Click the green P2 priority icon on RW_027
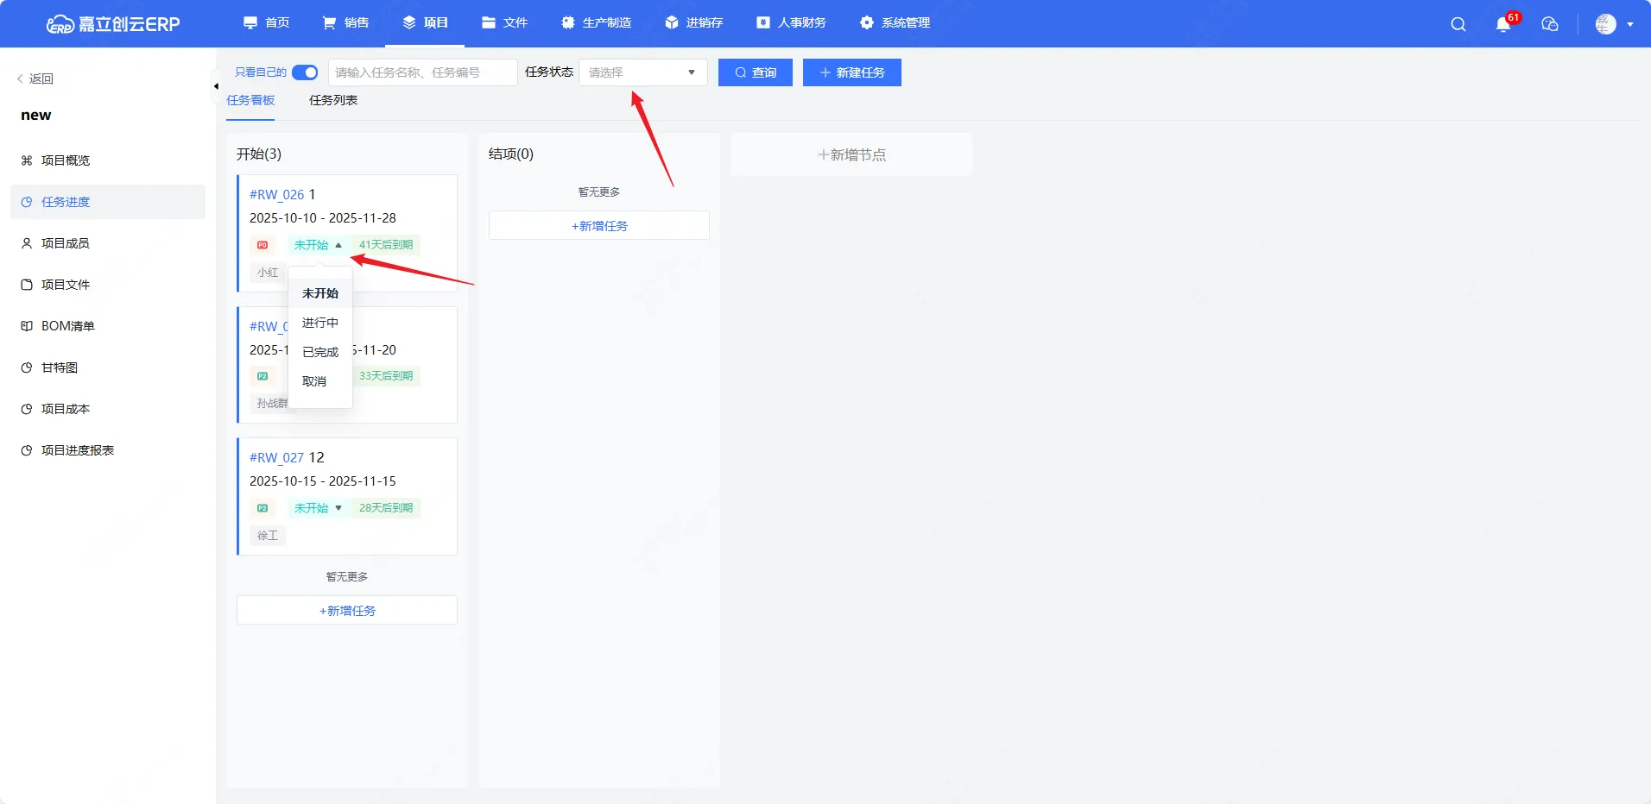The width and height of the screenshot is (1651, 804). point(263,508)
